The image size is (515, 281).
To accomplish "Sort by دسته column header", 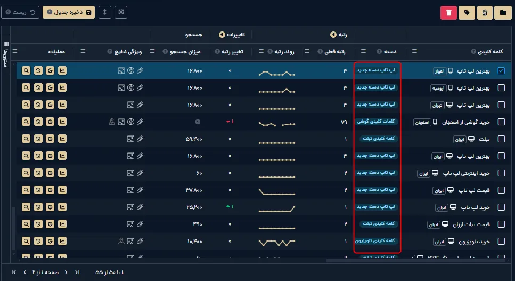I will click(x=390, y=52).
